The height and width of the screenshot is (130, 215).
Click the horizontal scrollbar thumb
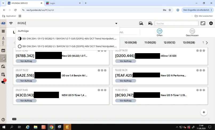click(x=14, y=119)
